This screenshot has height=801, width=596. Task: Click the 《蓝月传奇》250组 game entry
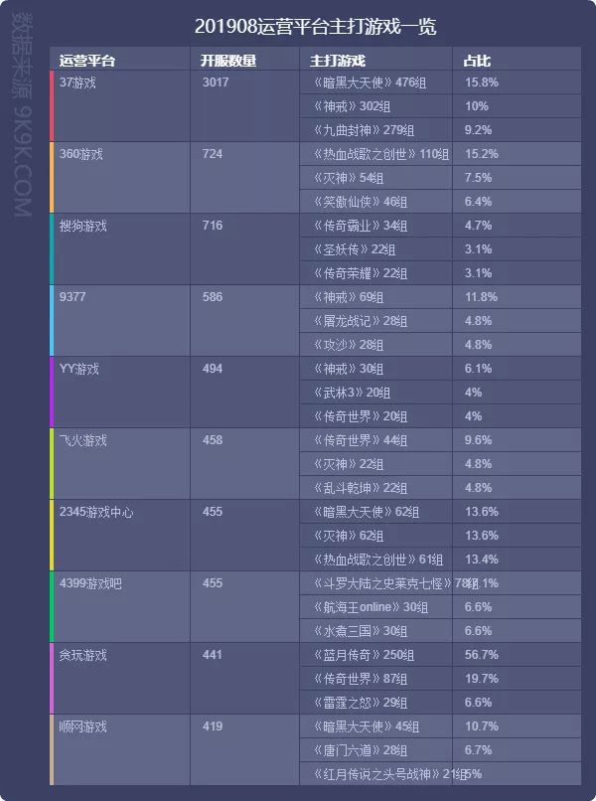(x=361, y=655)
